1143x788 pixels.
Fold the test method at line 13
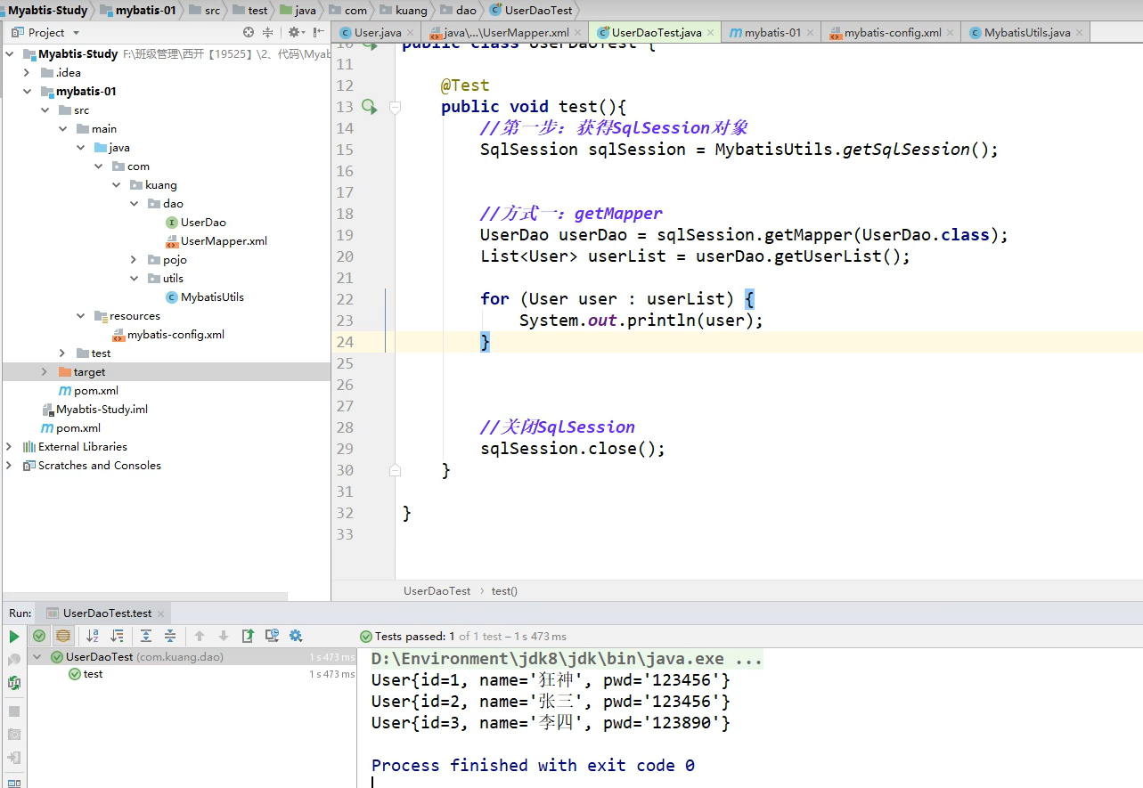[x=395, y=107]
